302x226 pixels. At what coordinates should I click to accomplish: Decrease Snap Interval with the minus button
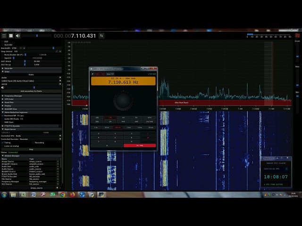coord(57,51)
